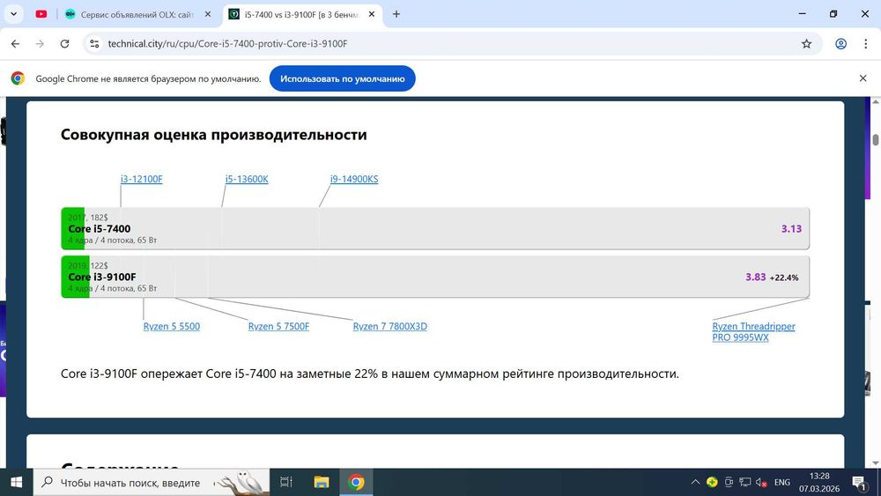Viewport: 881px width, 496px height.
Task: Open the Windows notification center
Action: click(x=860, y=482)
